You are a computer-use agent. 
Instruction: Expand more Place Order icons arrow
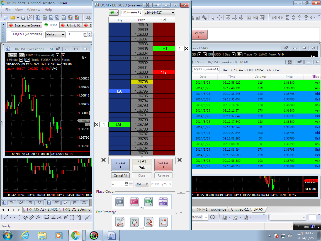pos(142,208)
